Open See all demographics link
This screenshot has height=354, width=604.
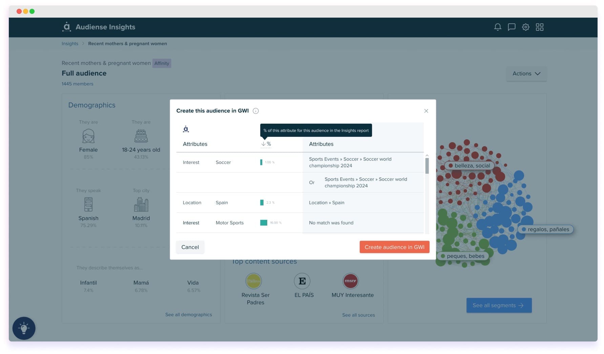point(188,315)
